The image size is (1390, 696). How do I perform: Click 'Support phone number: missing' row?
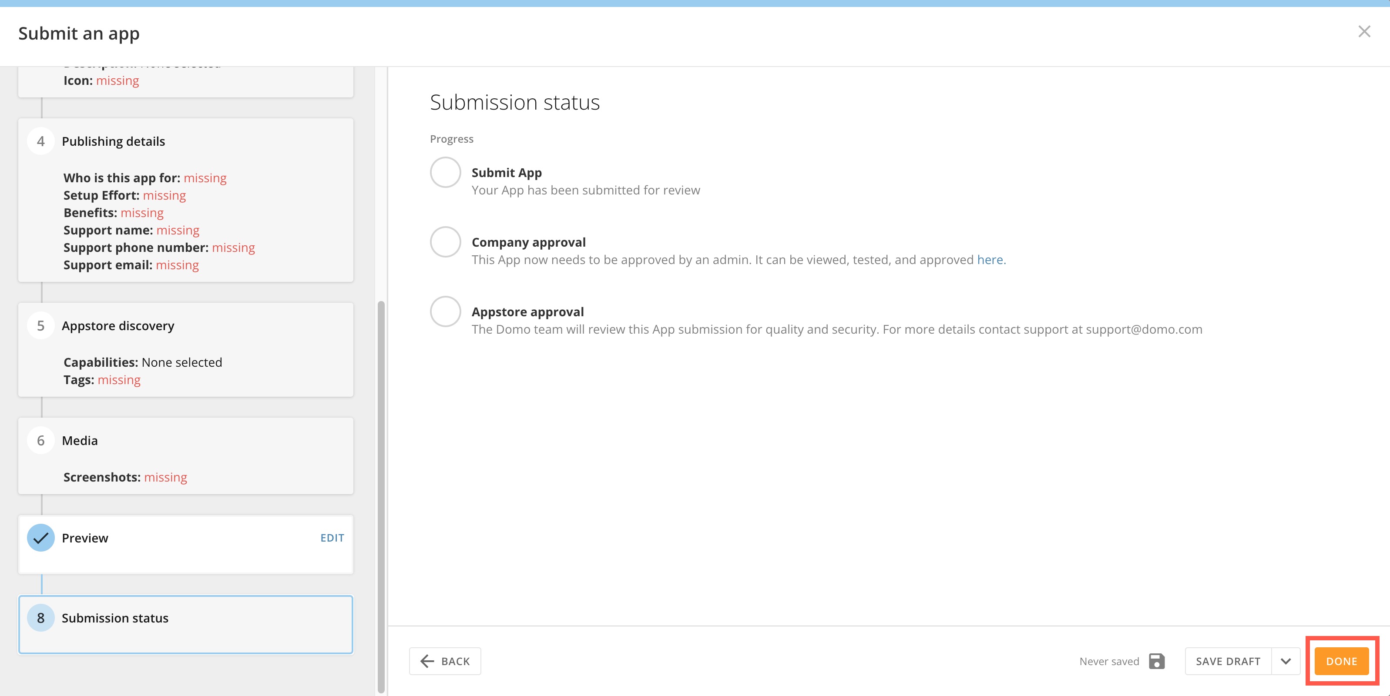[x=159, y=248]
